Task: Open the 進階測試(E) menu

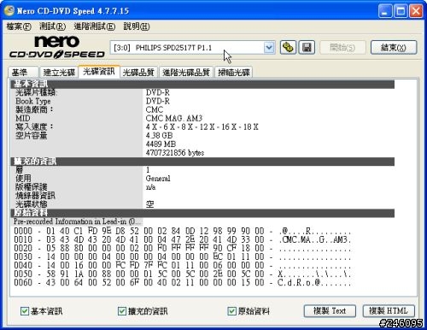Action: tap(95, 27)
